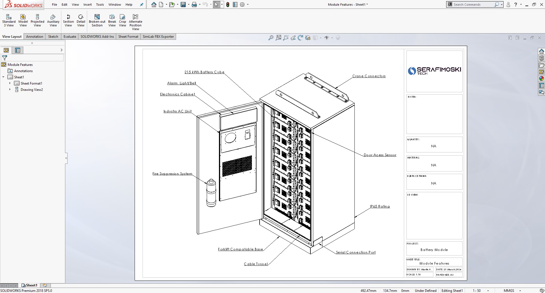The height and width of the screenshot is (293, 545).
Task: Click the Search Commands field
Action: (473, 5)
